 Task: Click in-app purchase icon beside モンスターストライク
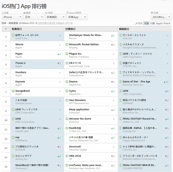tap(121, 35)
